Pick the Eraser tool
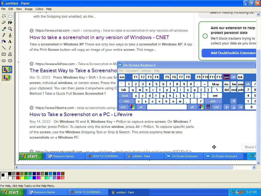 pos(4,22)
